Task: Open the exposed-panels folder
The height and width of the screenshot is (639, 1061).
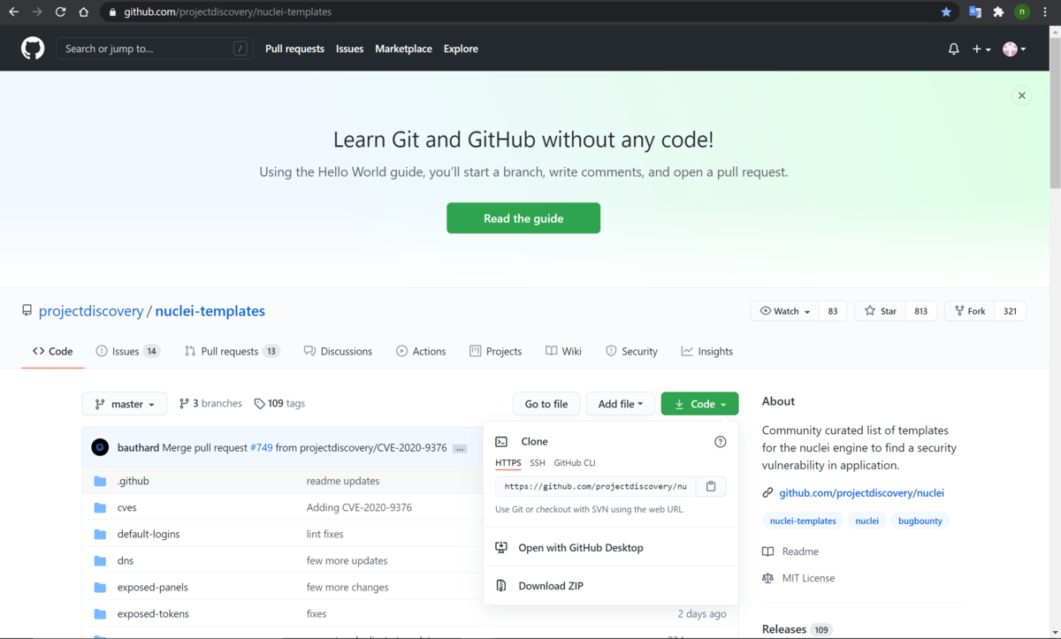Action: click(153, 587)
